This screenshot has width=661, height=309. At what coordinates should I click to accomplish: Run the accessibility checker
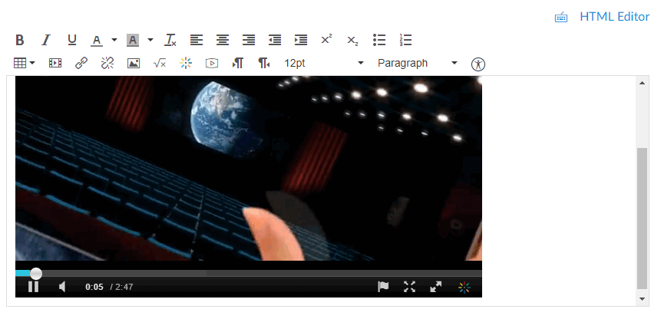pyautogui.click(x=478, y=64)
